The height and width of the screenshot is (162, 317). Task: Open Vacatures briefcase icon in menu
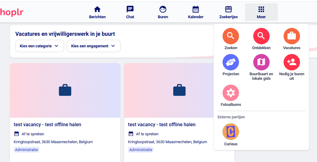tap(291, 36)
